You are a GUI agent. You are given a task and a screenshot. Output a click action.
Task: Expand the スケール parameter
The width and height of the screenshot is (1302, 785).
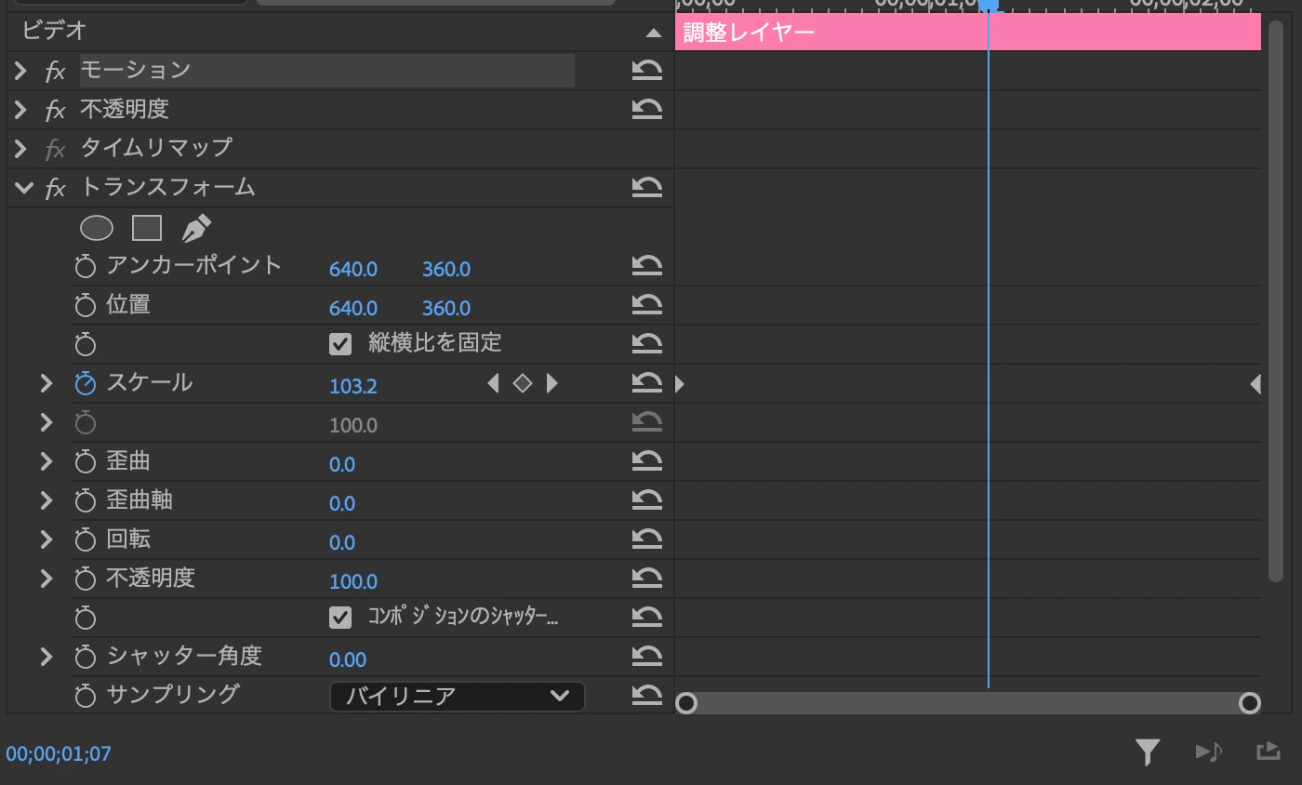pyautogui.click(x=46, y=383)
